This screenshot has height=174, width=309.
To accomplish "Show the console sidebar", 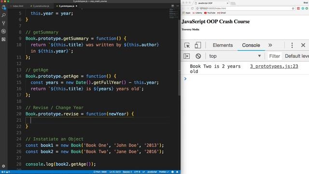I will point(187,56).
